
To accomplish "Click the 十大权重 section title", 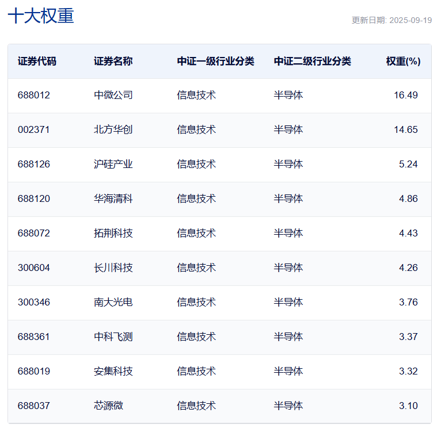I will (x=41, y=16).
